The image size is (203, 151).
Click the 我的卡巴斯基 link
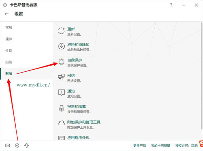pos(161,146)
